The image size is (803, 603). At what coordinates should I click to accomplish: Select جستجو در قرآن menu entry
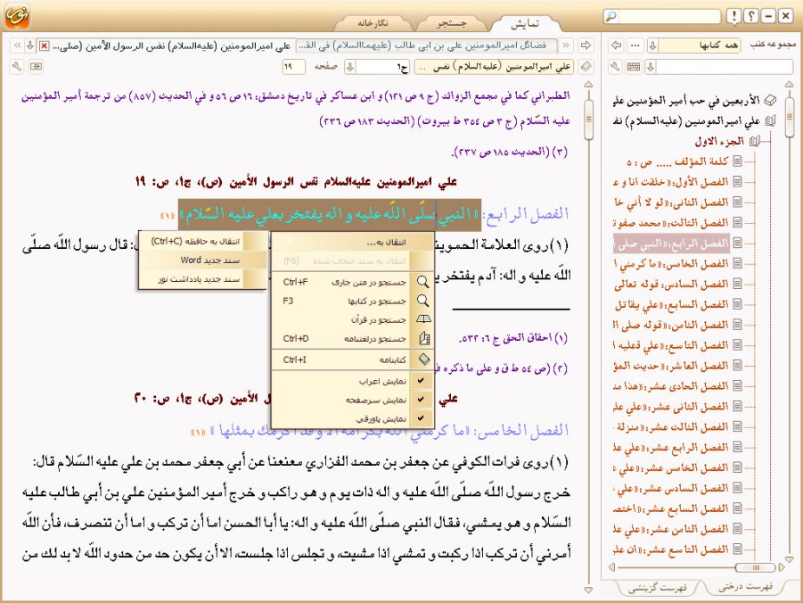pos(353,319)
